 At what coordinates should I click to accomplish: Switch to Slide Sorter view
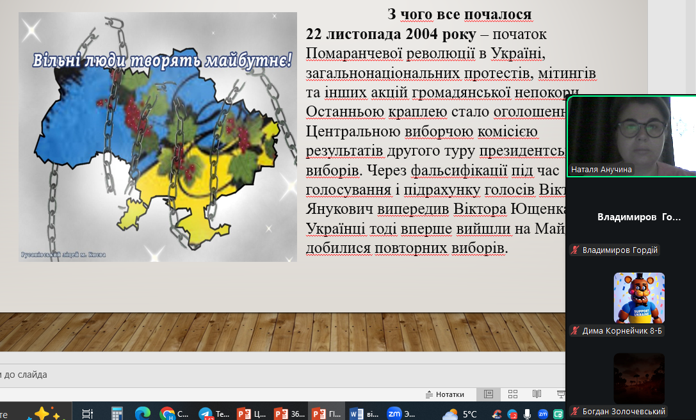pos(513,394)
